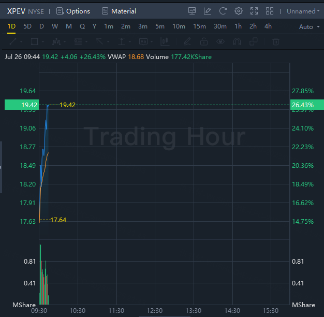Select the text annotation tool
The image size is (324, 317).
[x=143, y=41]
